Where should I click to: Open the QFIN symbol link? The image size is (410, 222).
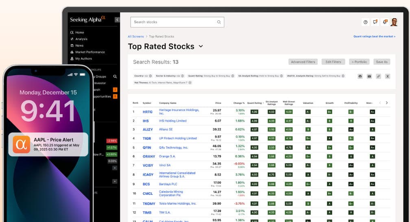point(147,148)
